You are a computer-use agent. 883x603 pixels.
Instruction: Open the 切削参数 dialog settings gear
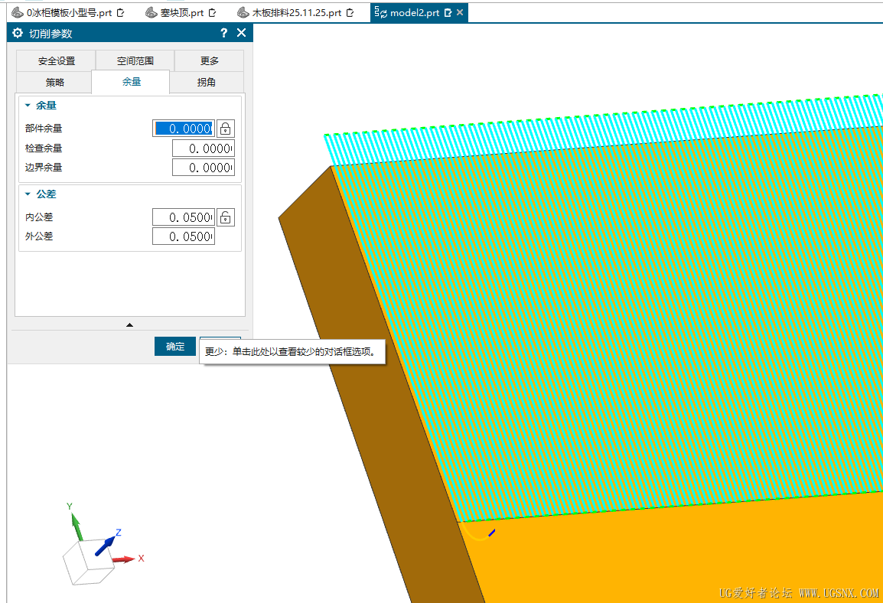[18, 33]
